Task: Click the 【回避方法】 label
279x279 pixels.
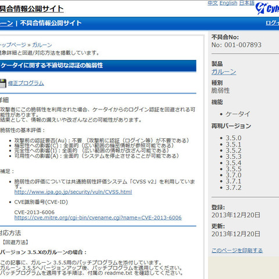Action: (x=15, y=242)
